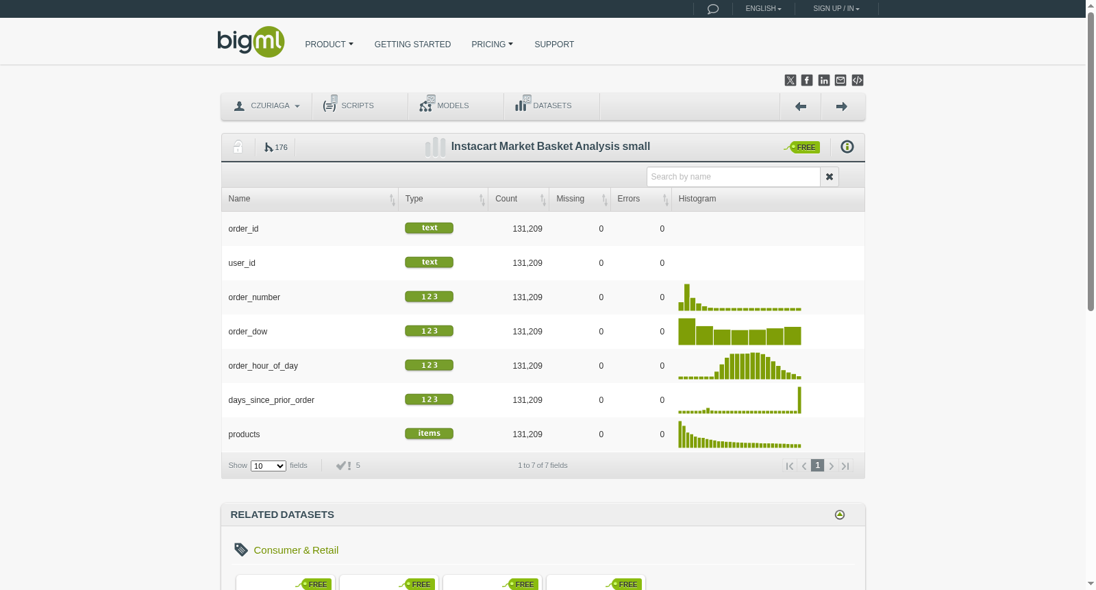Open the order_number histogram

coord(740,297)
